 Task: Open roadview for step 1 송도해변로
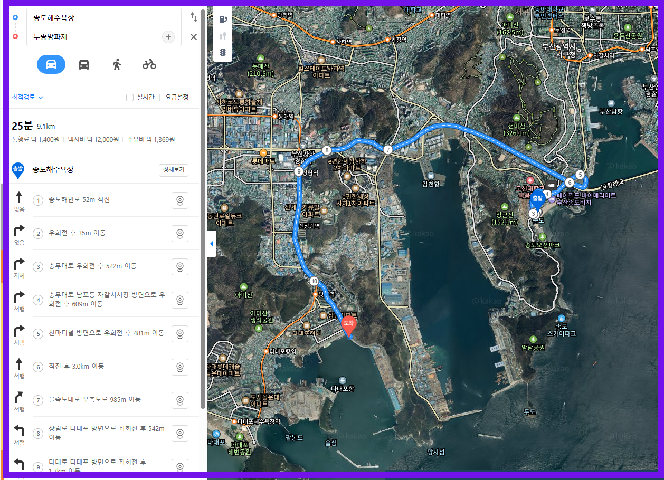[x=180, y=200]
